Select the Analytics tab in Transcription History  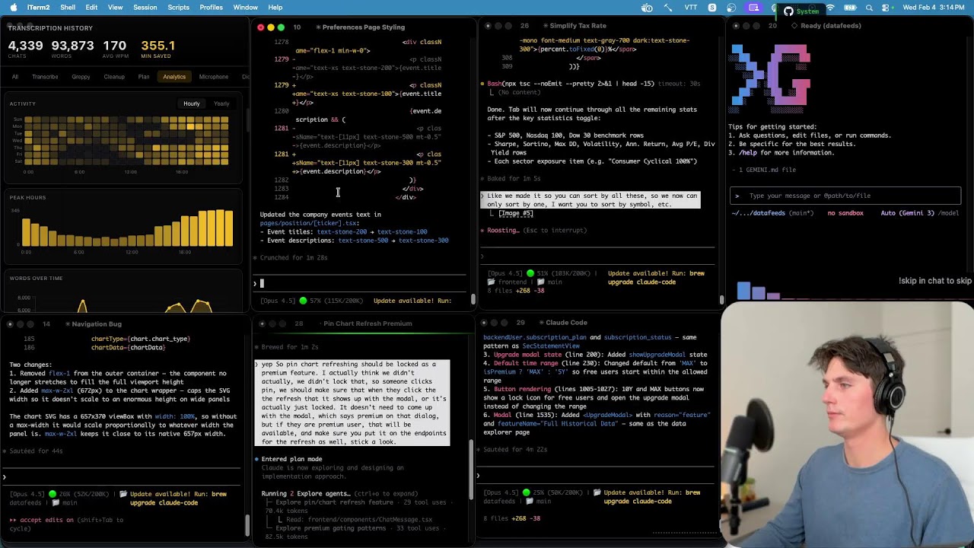(173, 76)
